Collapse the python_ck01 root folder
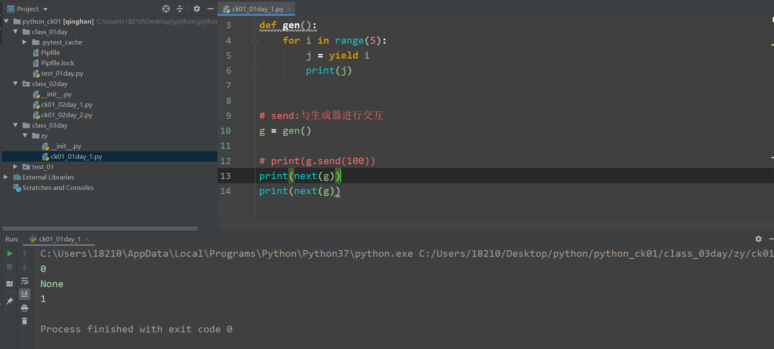This screenshot has width=774, height=349. tap(6, 21)
